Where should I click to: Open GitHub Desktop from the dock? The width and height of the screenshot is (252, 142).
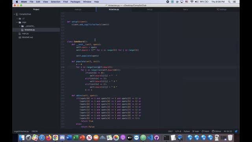(x=157, y=138)
